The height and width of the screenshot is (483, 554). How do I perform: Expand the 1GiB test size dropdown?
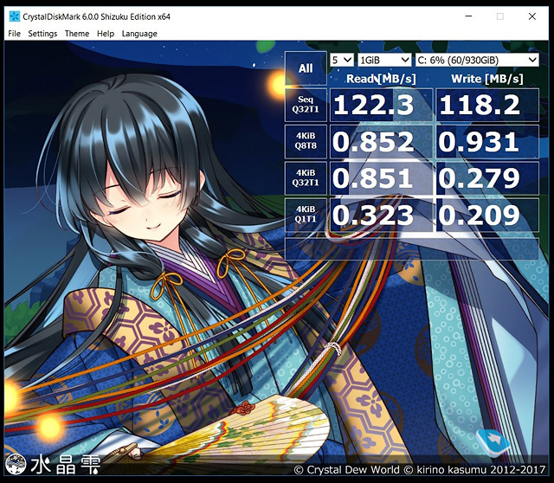pos(384,60)
